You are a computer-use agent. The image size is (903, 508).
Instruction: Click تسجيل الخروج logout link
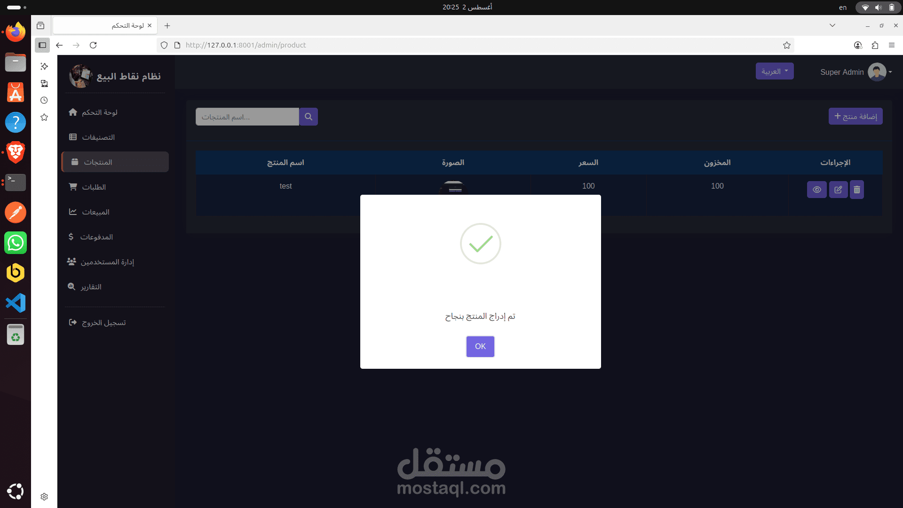click(97, 323)
